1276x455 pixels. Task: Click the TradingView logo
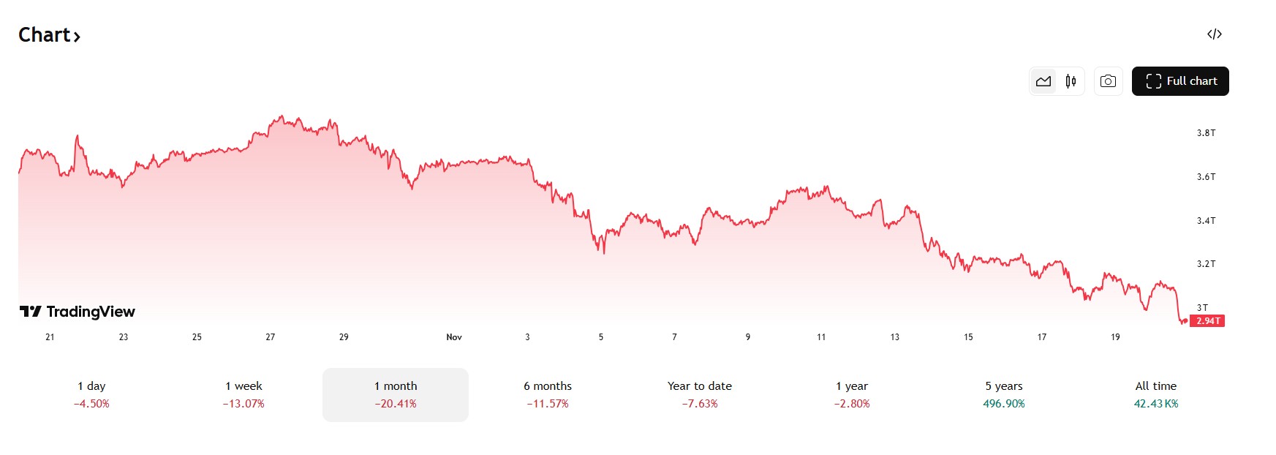(78, 312)
